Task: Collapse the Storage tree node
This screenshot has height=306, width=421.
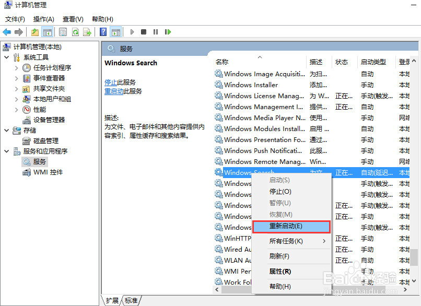Action: pos(7,131)
